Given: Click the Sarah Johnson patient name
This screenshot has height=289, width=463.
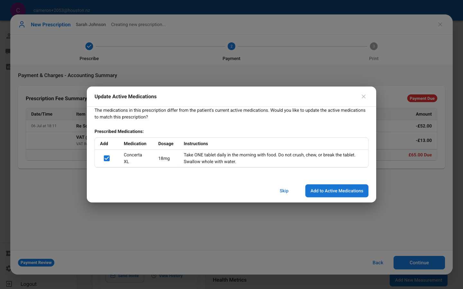Looking at the screenshot, I should click(x=91, y=24).
